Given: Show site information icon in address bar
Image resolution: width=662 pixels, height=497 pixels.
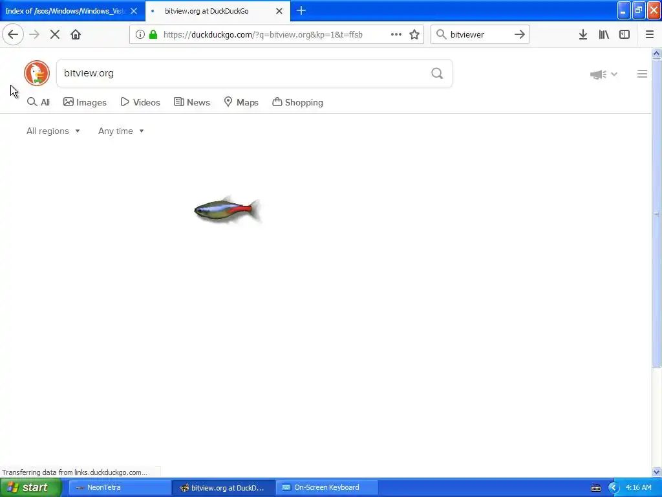Looking at the screenshot, I should coord(140,35).
